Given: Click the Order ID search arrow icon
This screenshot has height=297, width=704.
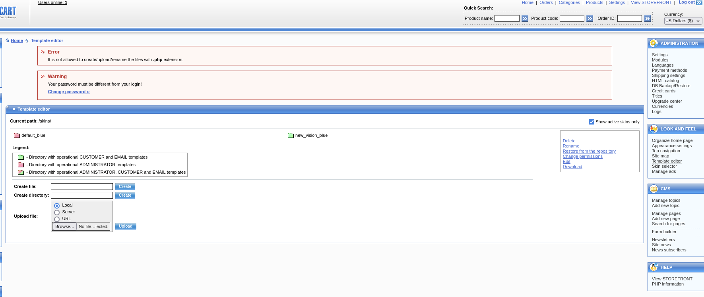Looking at the screenshot, I should tap(647, 19).
